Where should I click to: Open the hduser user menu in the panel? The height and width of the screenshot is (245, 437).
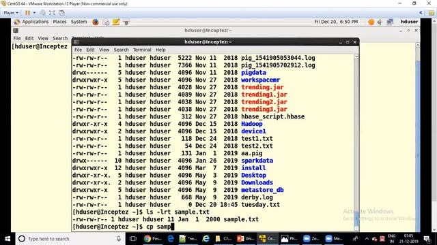[409, 22]
